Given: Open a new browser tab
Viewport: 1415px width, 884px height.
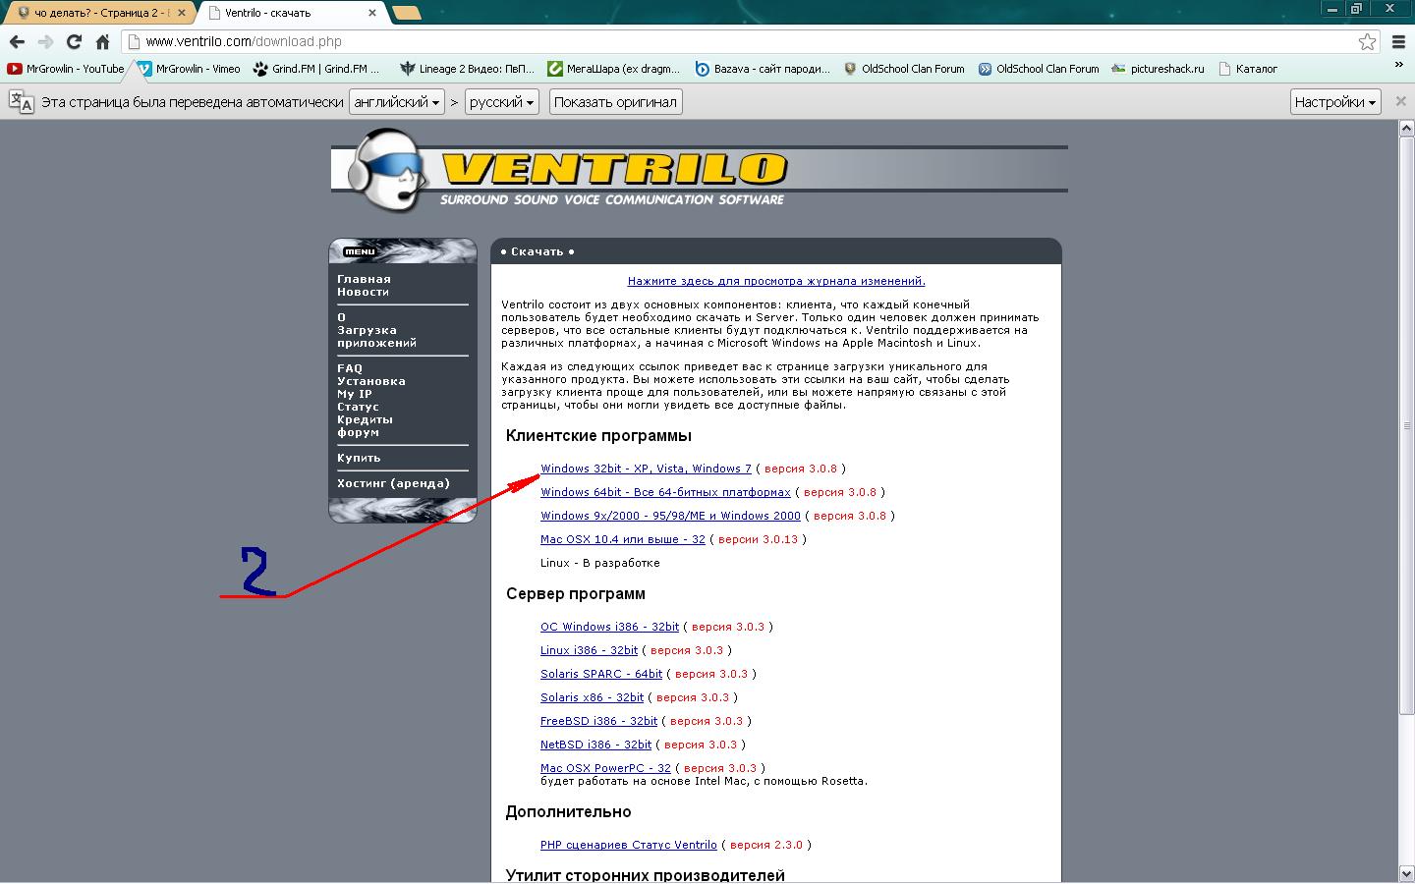Looking at the screenshot, I should tap(406, 13).
